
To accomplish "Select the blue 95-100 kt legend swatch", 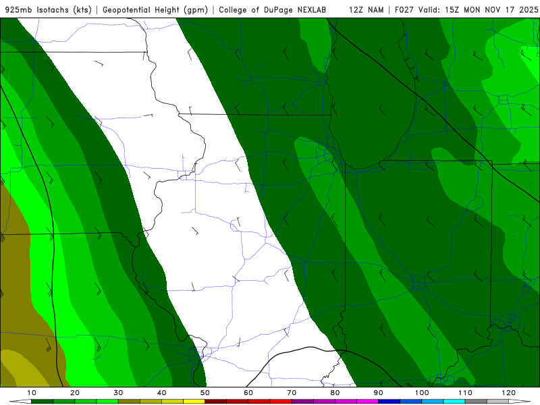I will (411, 402).
